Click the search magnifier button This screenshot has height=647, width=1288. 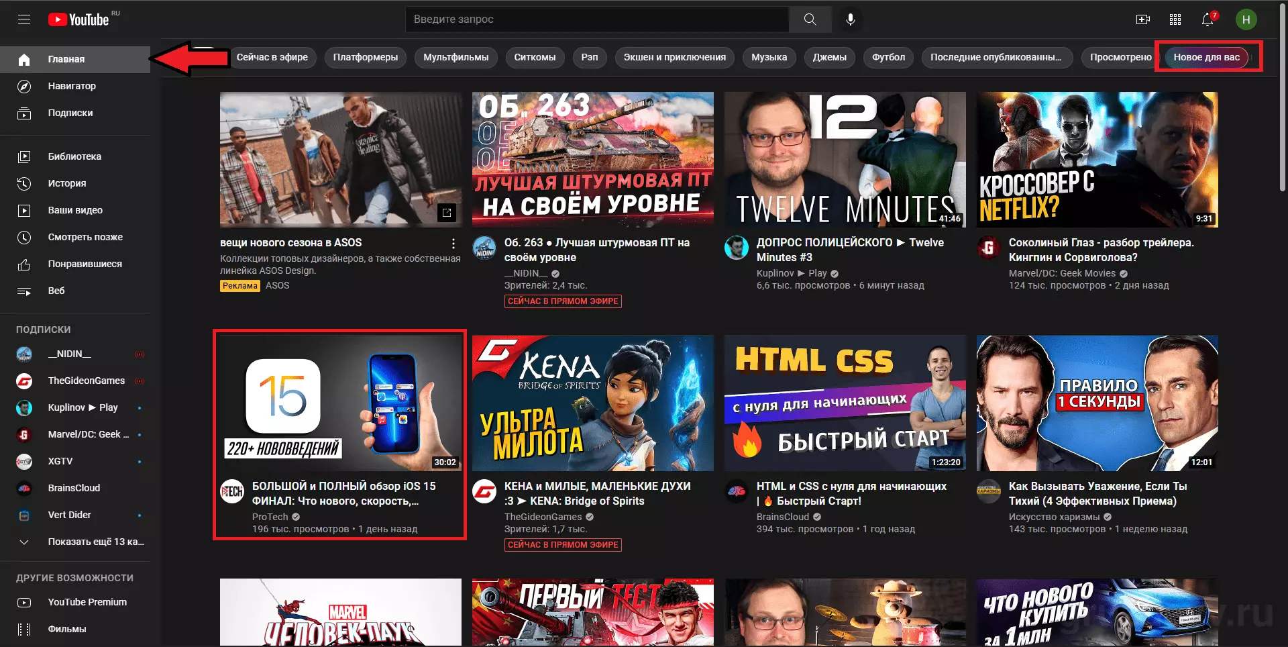coord(810,19)
